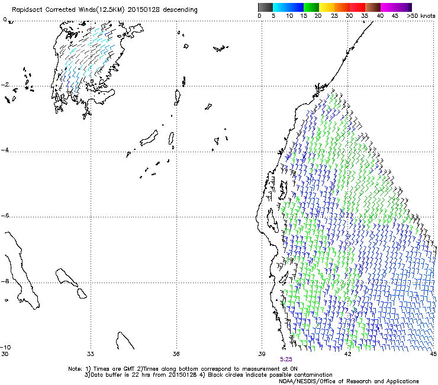Image resolution: width=438 pixels, height=385 pixels.
Task: Click the gray 0-5 knots color band
Action: tap(265, 7)
